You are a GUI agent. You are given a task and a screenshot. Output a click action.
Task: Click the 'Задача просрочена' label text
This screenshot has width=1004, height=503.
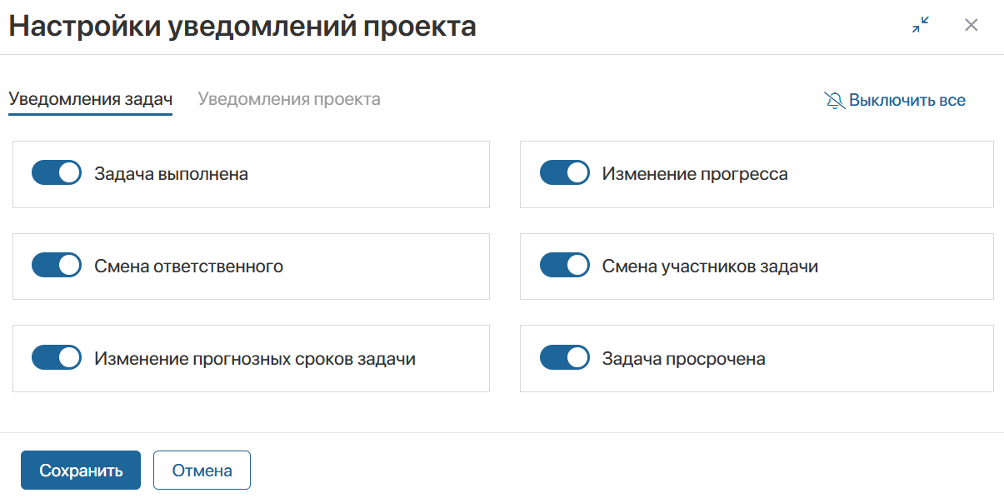click(x=683, y=359)
